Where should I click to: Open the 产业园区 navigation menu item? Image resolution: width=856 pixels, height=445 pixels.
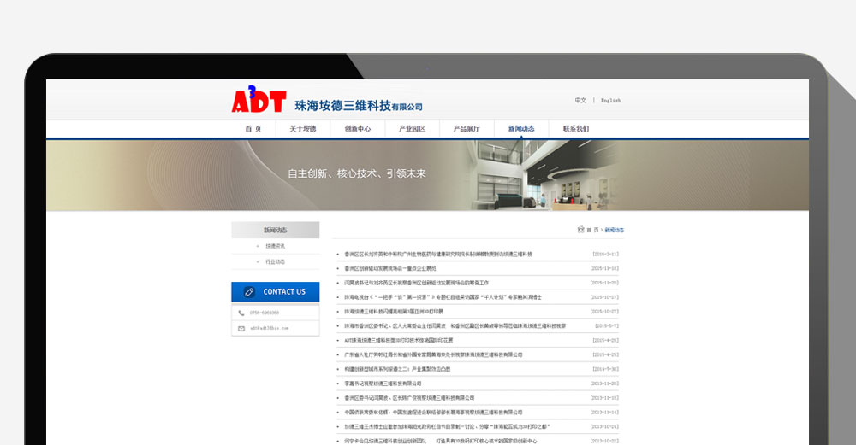click(x=413, y=128)
